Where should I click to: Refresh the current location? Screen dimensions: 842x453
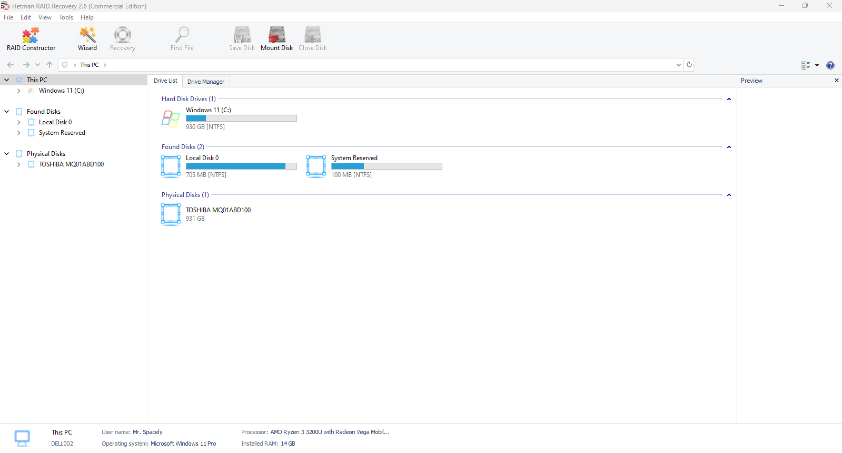(689, 65)
